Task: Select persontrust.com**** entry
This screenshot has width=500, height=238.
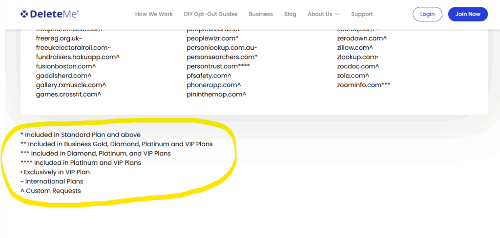Action: pyautogui.click(x=218, y=66)
